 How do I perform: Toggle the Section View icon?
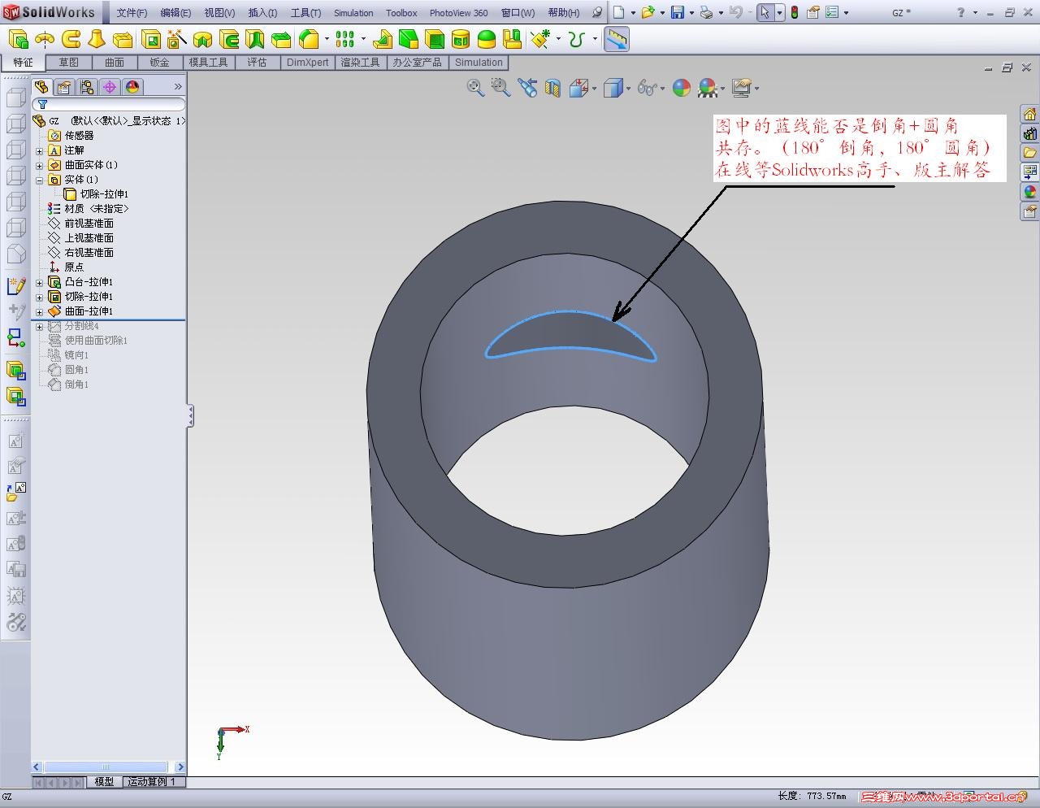point(552,88)
